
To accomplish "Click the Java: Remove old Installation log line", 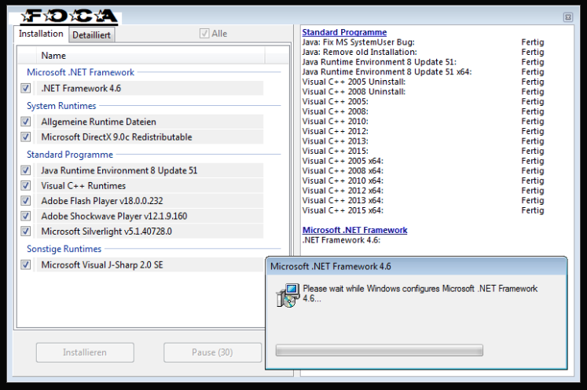I will 359,52.
